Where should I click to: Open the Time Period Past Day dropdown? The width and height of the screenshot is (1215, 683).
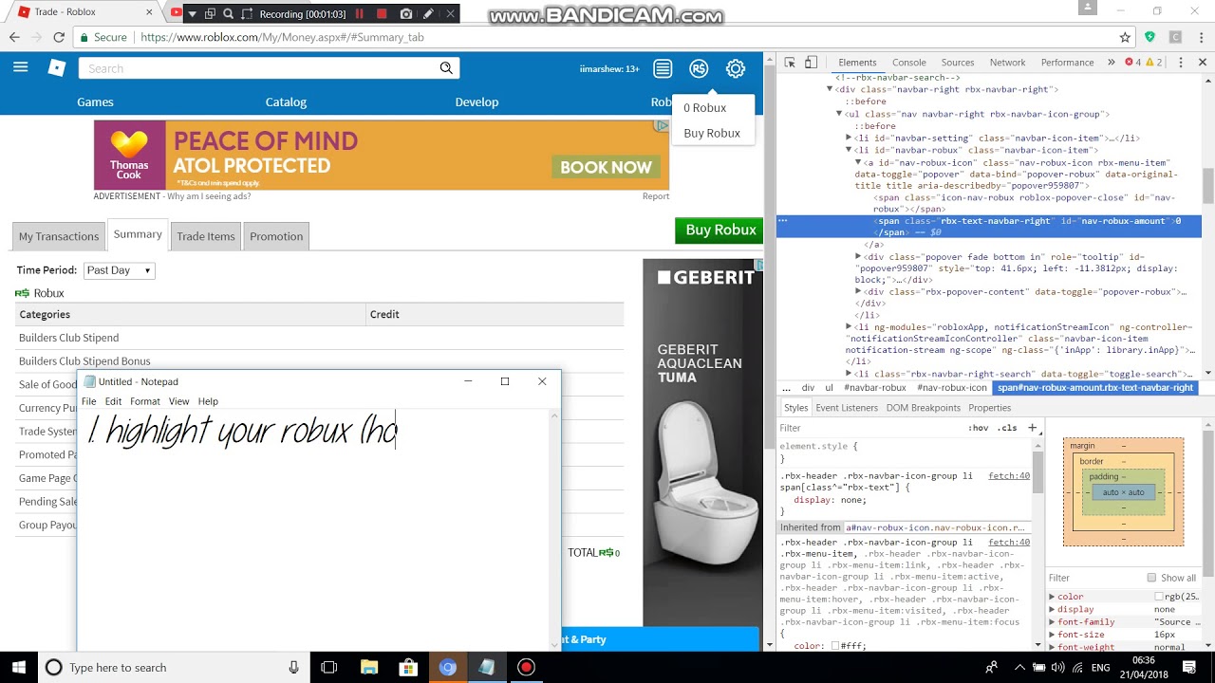(x=119, y=270)
